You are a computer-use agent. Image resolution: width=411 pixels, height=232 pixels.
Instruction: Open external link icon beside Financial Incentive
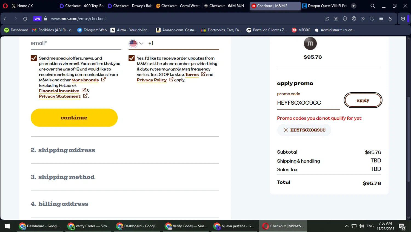(x=84, y=90)
